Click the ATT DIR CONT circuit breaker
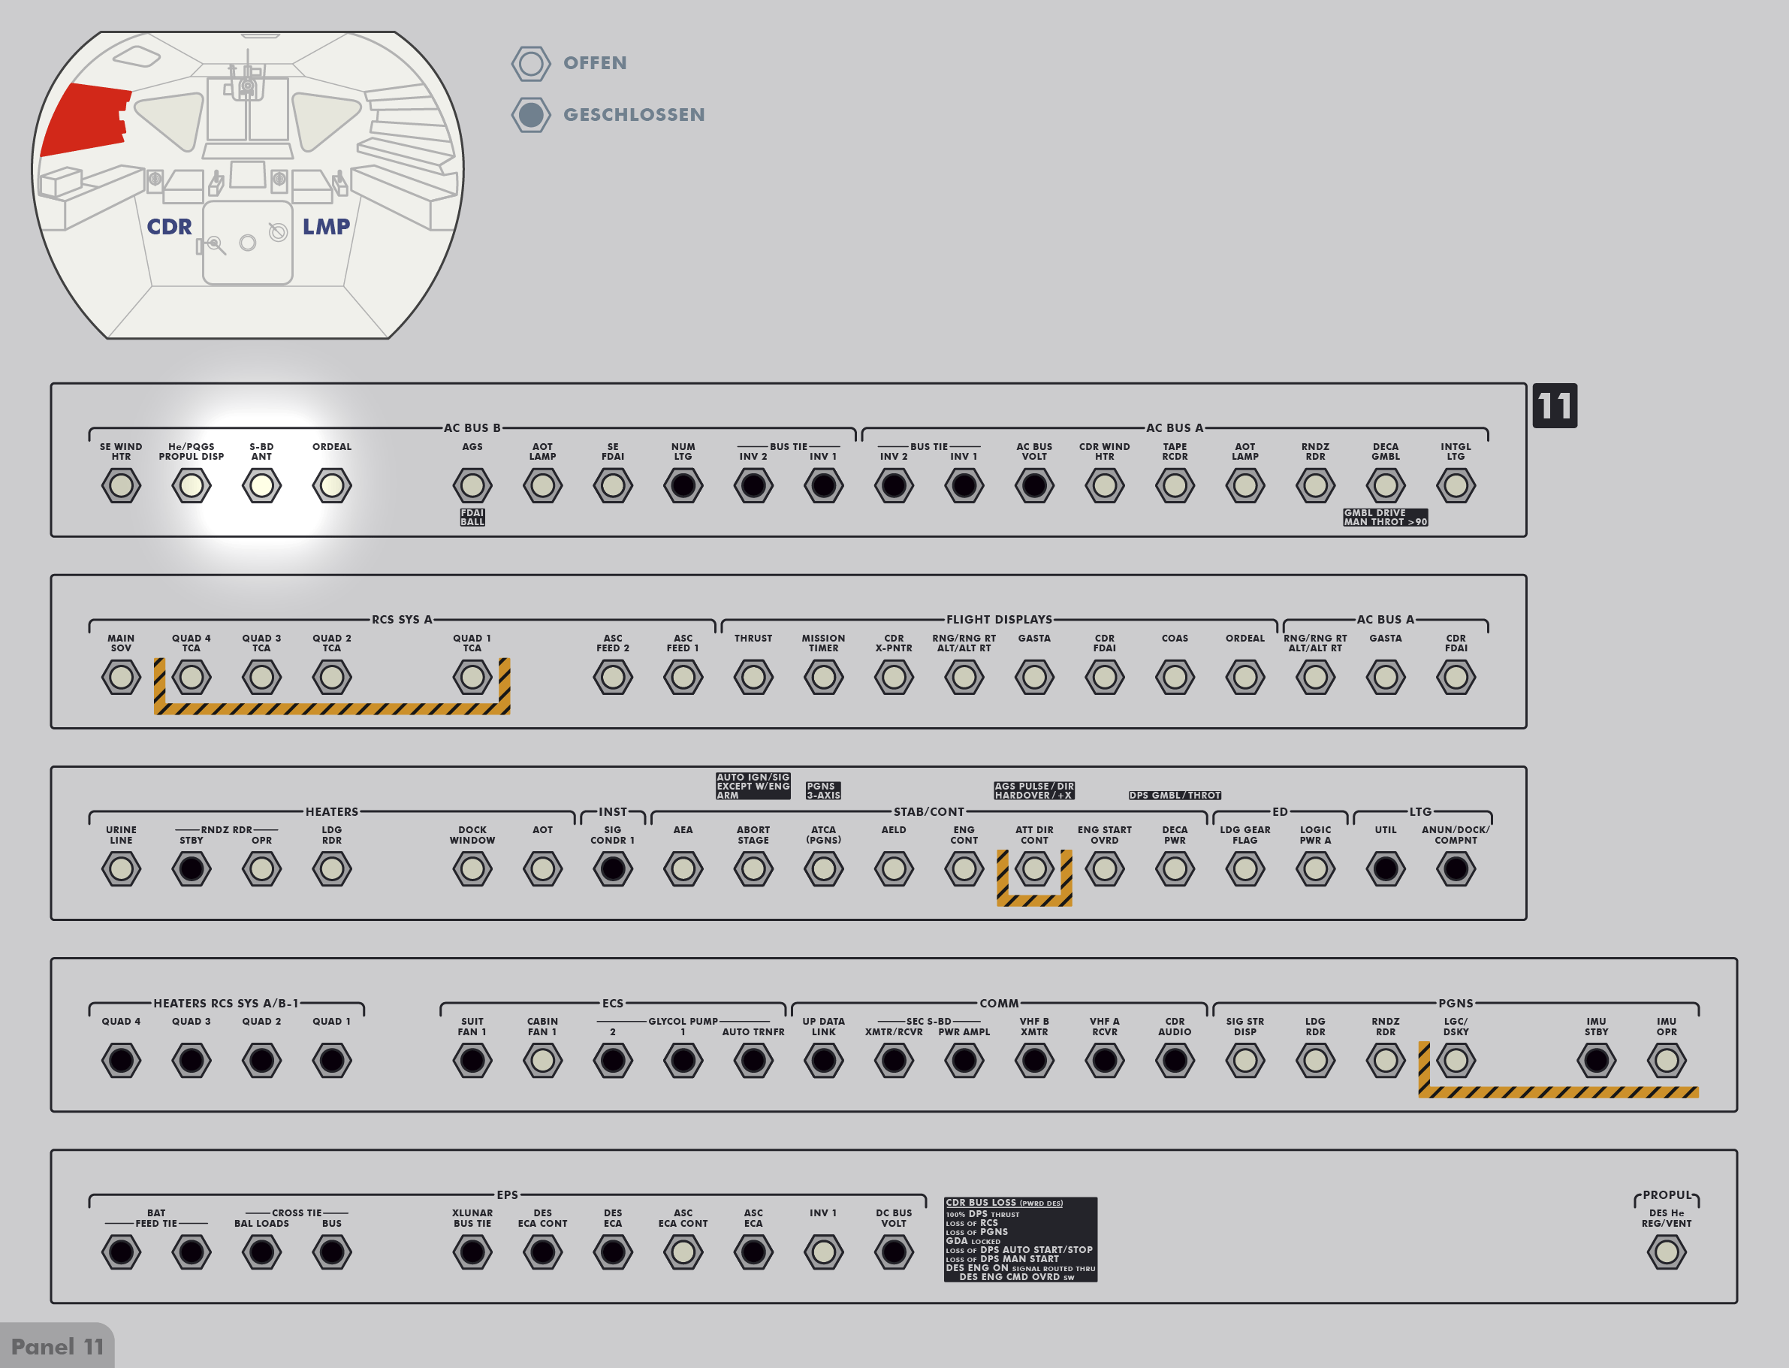Screen dimensions: 1789x1368 pyautogui.click(x=1033, y=869)
